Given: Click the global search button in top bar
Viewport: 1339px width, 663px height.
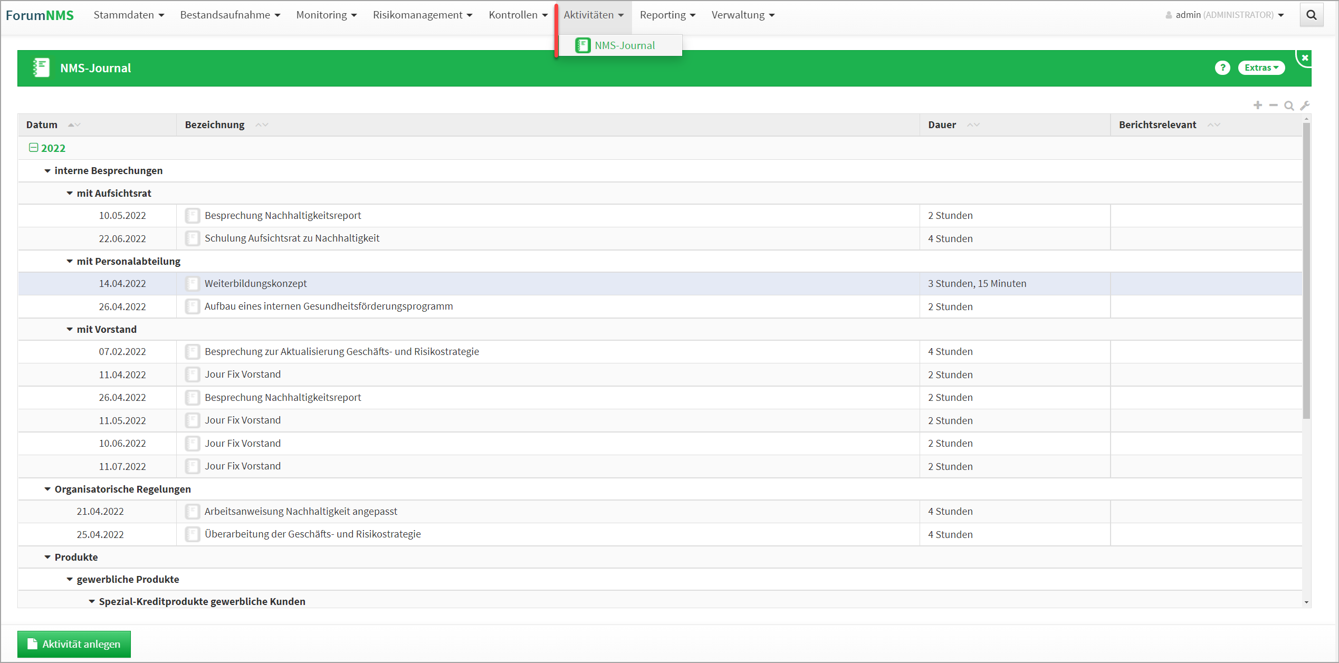Looking at the screenshot, I should pos(1312,15).
